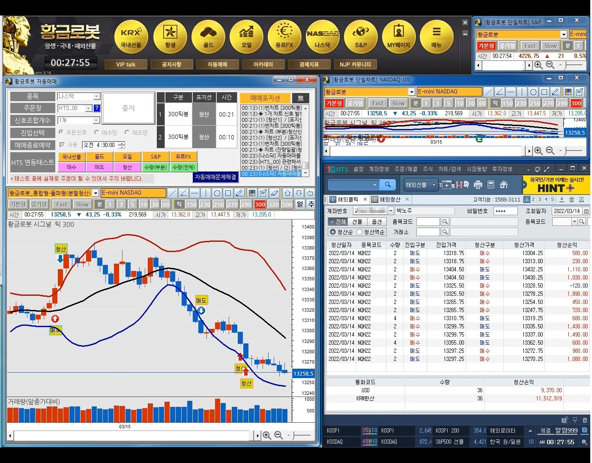Click VIP talk button
Image resolution: width=592 pixels, height=463 pixels.
[126, 65]
